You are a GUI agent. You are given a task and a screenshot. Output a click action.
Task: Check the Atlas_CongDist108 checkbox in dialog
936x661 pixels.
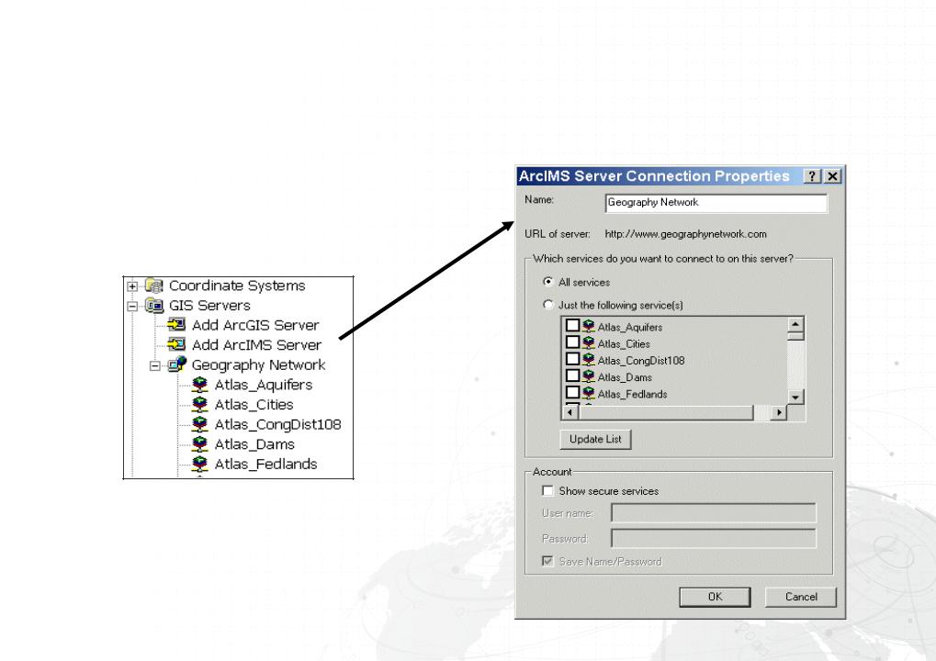point(572,359)
